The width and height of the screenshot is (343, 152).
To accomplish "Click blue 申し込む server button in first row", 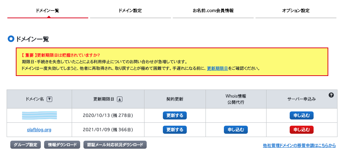I will [x=301, y=116].
